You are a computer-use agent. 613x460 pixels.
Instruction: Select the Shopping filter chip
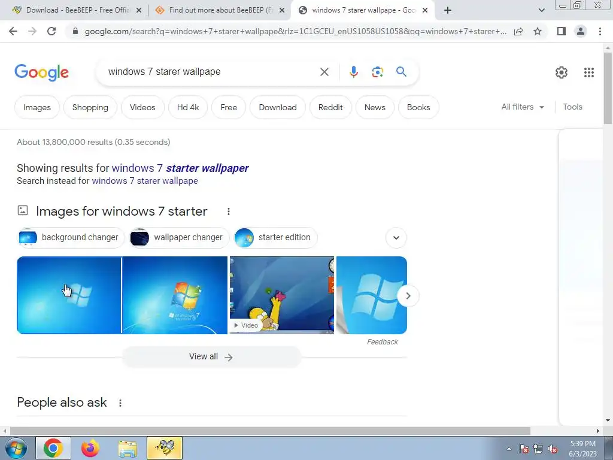90,107
